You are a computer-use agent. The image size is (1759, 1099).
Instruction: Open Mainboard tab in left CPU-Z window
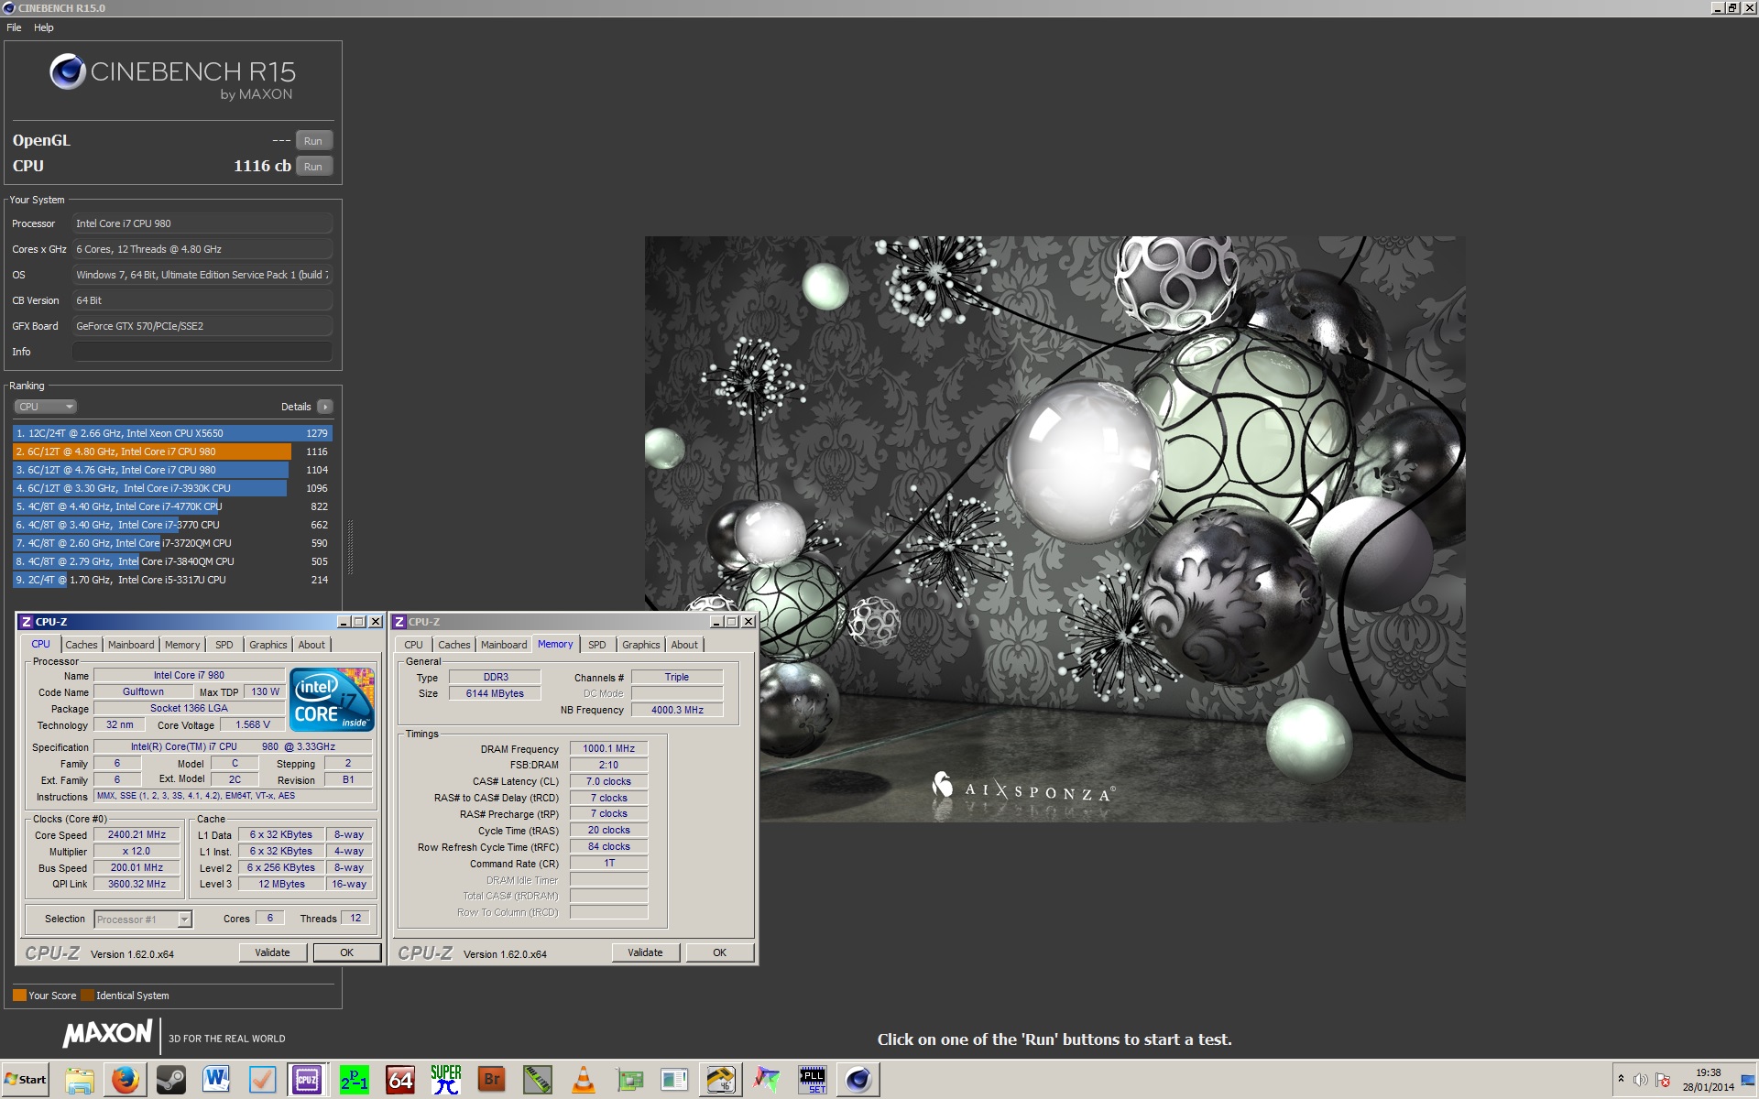pos(131,645)
